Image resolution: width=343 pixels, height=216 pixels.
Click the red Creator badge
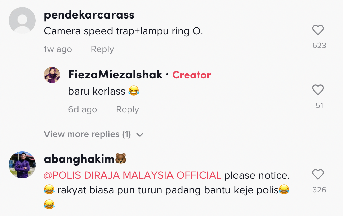pos(191,75)
